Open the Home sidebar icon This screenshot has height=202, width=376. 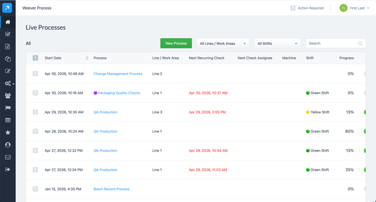(8, 22)
